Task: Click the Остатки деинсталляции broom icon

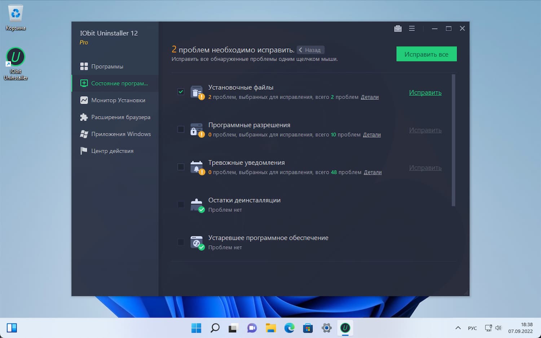Action: click(197, 205)
